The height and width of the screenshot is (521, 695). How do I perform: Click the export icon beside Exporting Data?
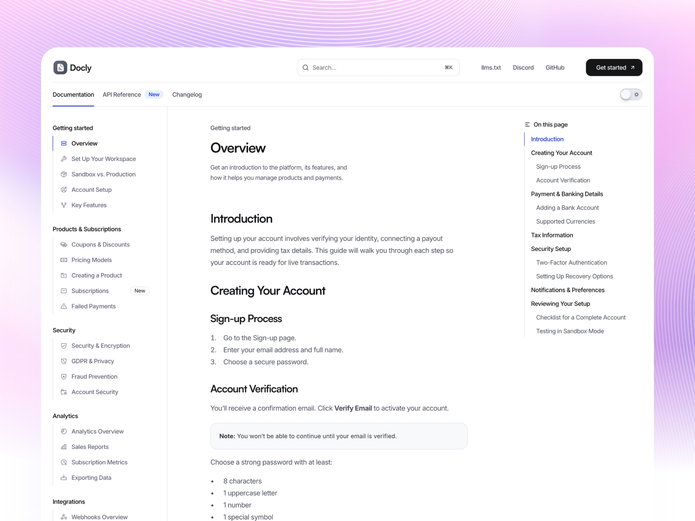[63, 478]
